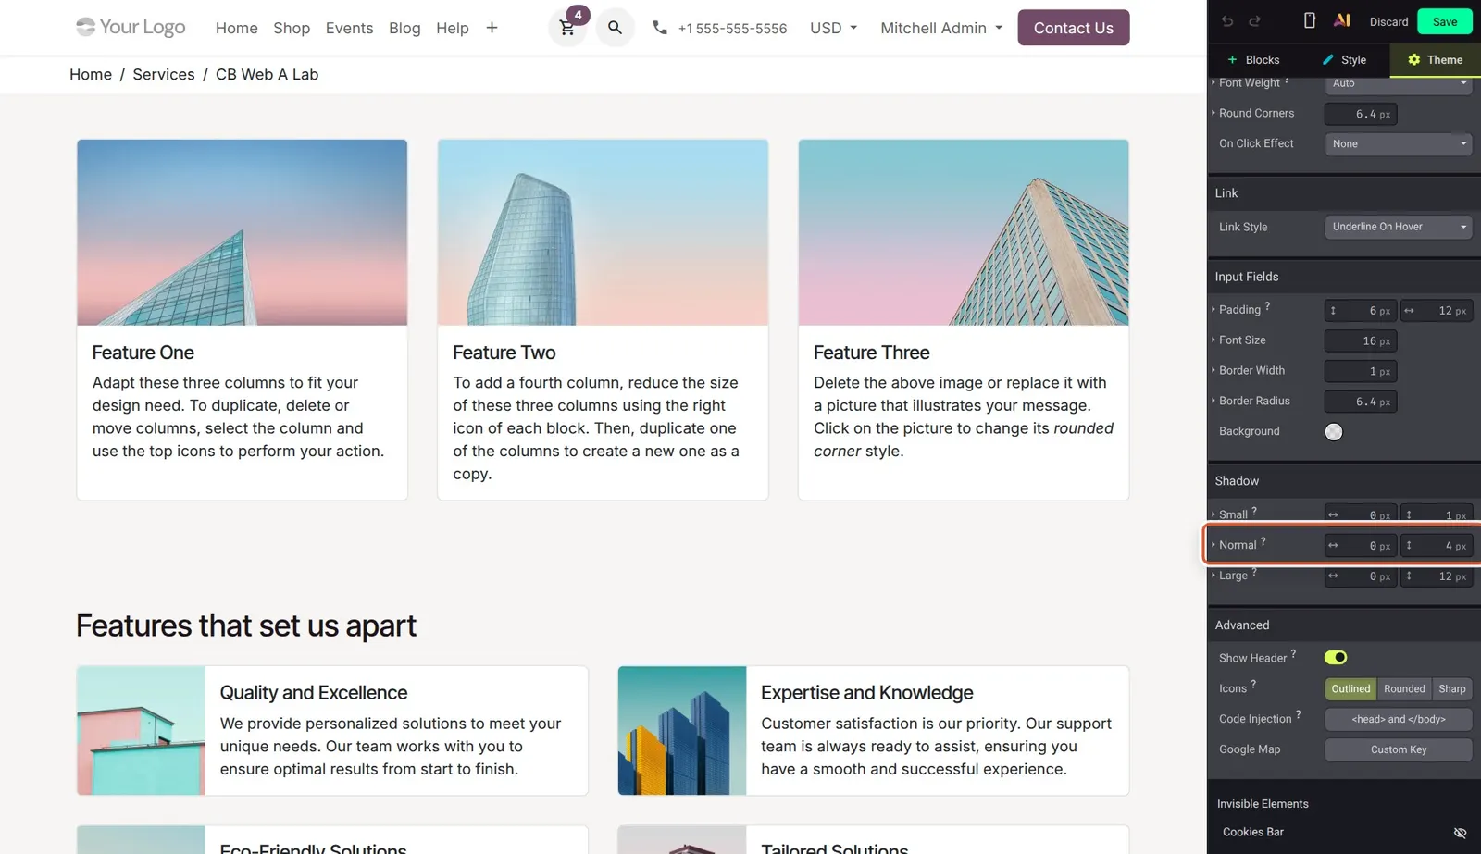The width and height of the screenshot is (1481, 854).
Task: Click the Google Map Custom Key button
Action: click(1399, 749)
